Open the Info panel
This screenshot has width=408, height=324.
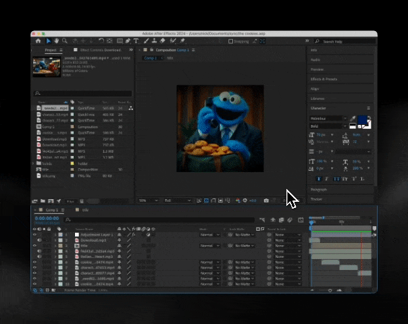pos(314,50)
